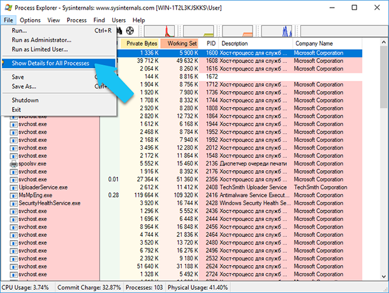Open the Process menu
389x293 pixels.
(x=77, y=20)
